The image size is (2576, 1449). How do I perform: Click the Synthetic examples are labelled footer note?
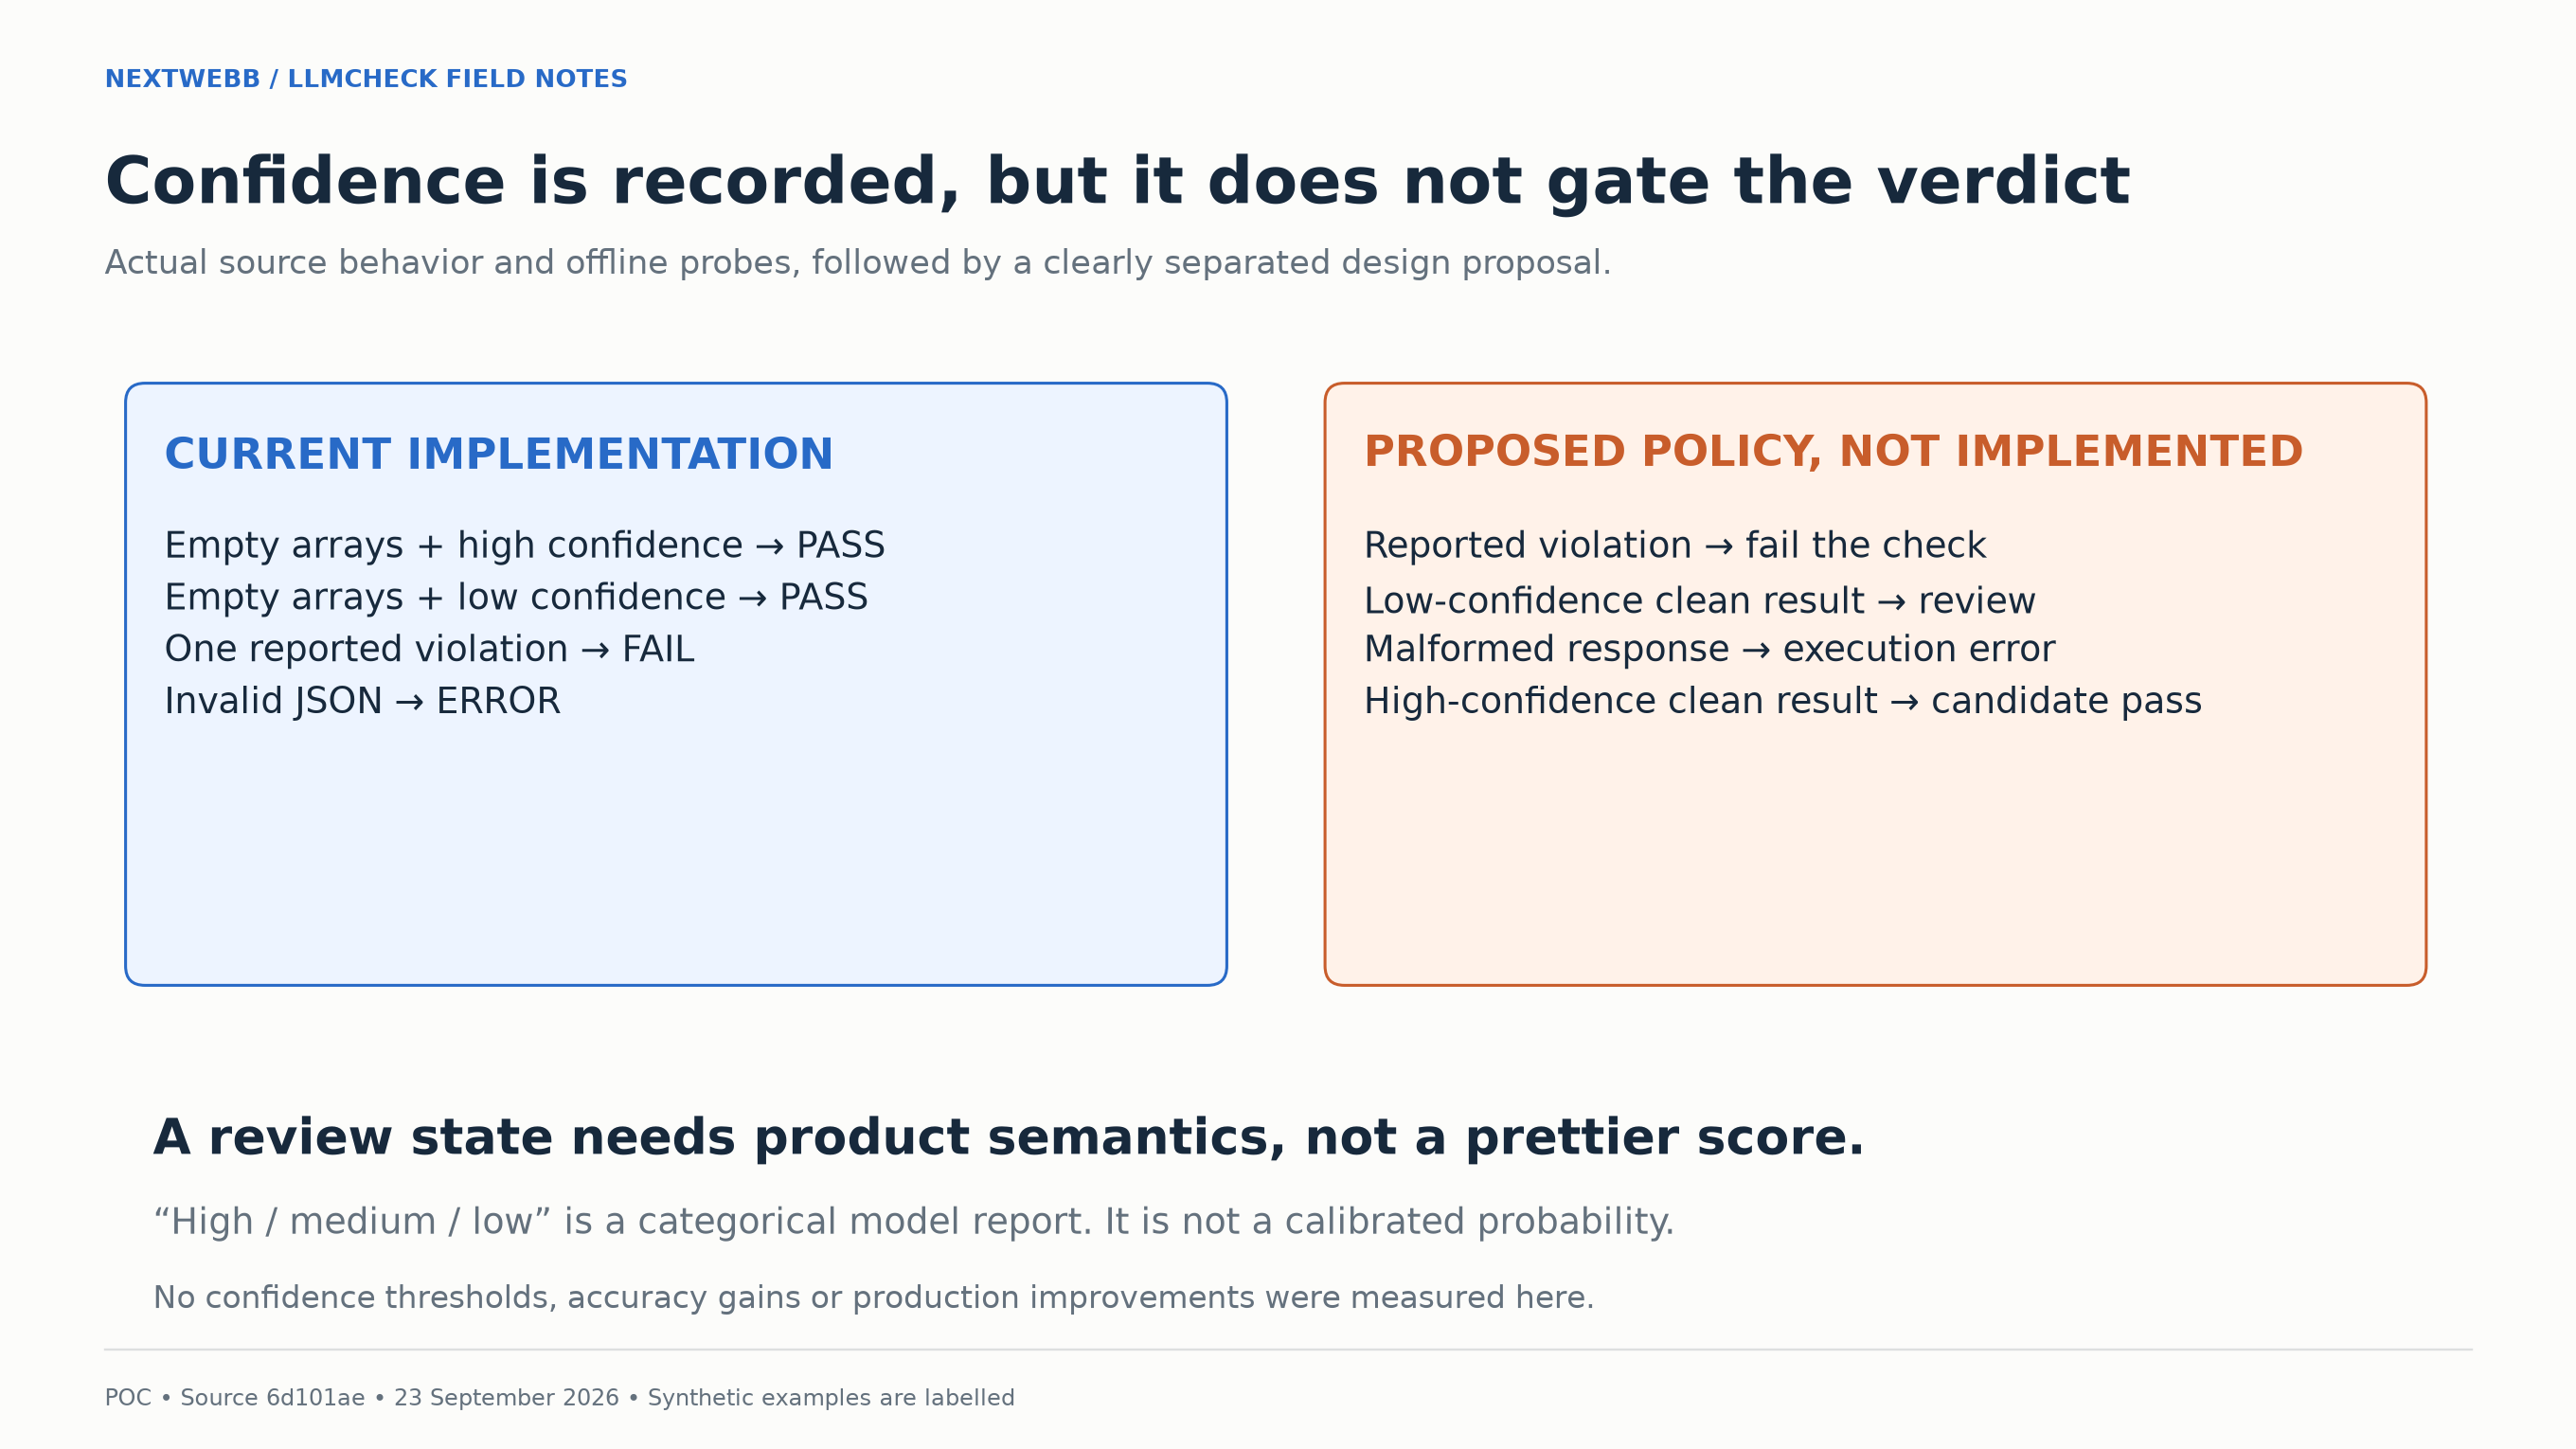pyautogui.click(x=831, y=1398)
